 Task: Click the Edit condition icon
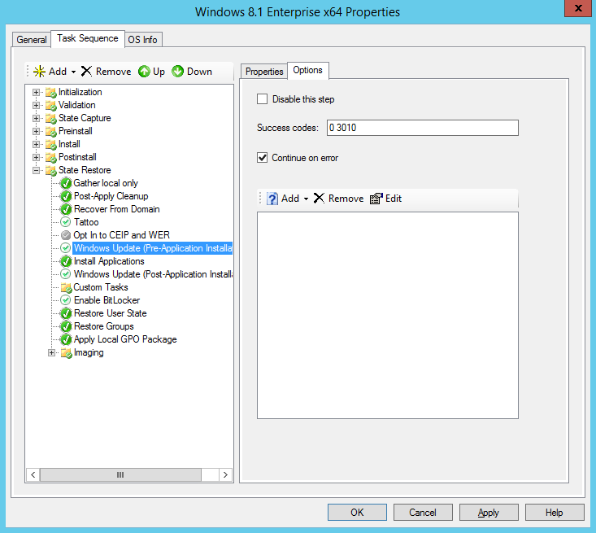tap(376, 199)
